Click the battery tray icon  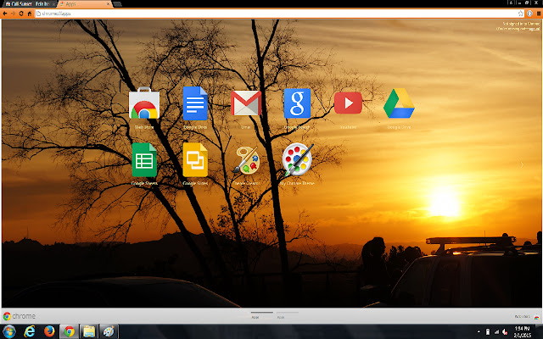pos(488,331)
